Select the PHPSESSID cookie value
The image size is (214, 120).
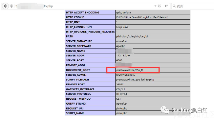pyautogui.click(x=142, y=17)
